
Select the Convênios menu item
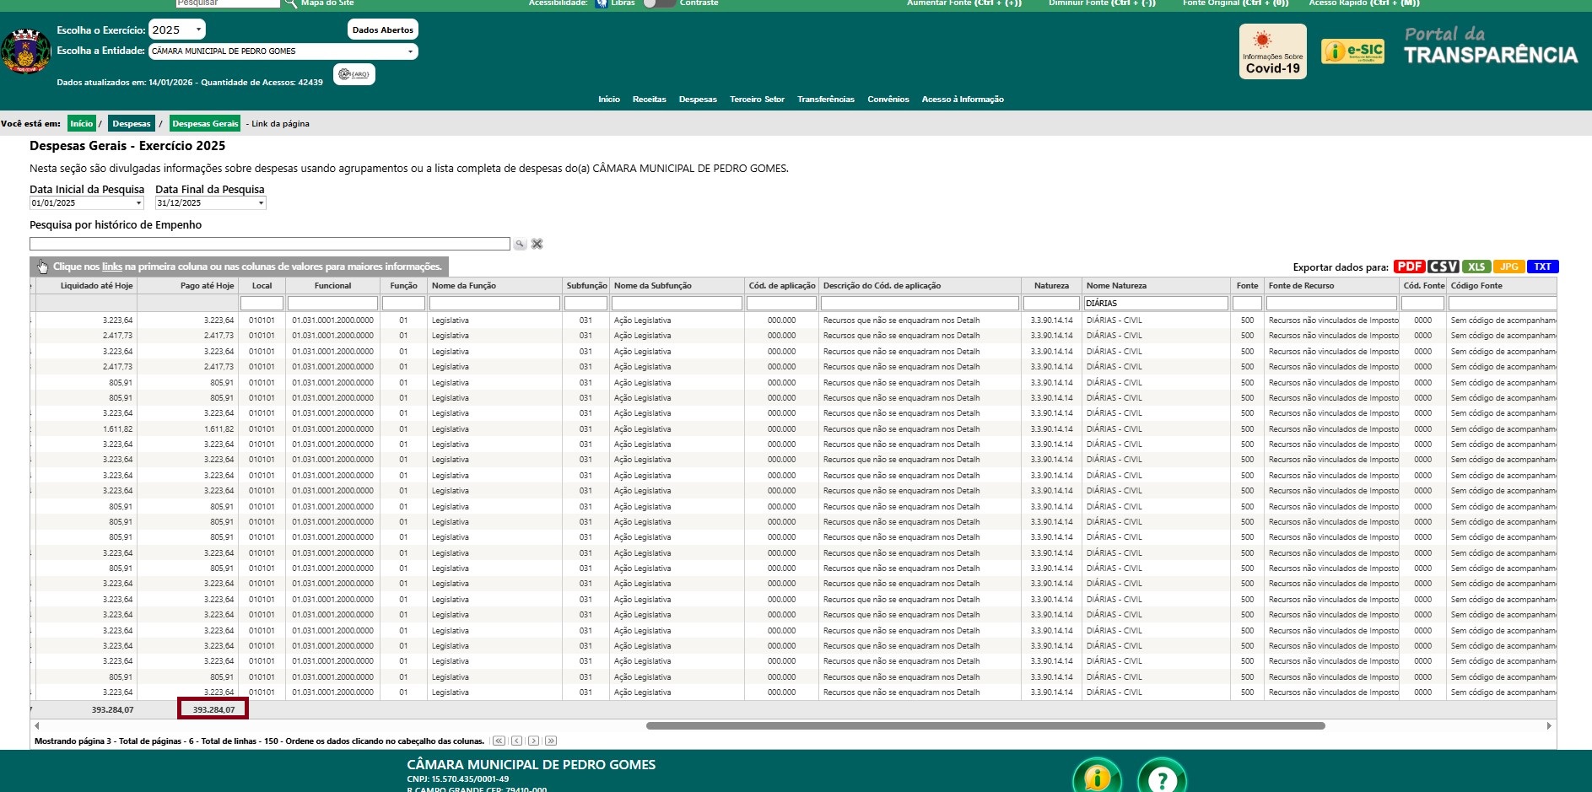click(x=888, y=100)
